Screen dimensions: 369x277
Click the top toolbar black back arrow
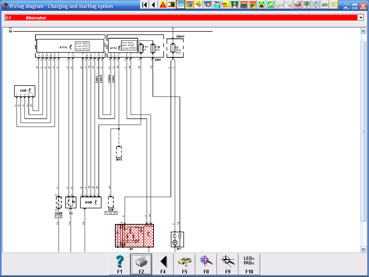[x=154, y=4]
